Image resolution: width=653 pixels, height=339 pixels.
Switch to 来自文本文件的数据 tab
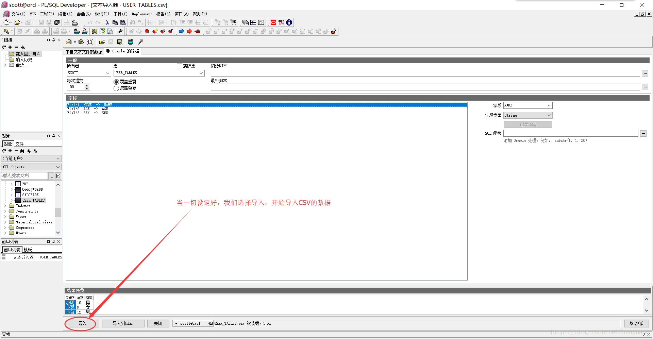(x=84, y=52)
